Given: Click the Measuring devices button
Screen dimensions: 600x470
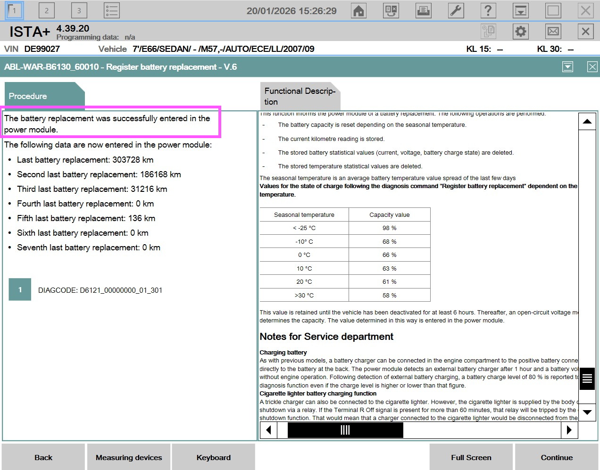Looking at the screenshot, I should pyautogui.click(x=129, y=457).
